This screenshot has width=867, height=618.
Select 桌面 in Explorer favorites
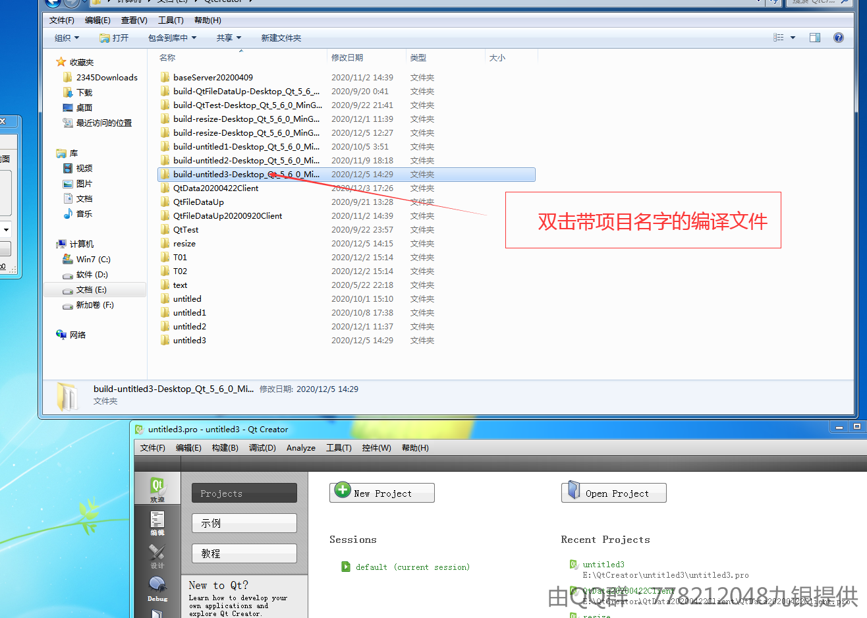click(78, 107)
